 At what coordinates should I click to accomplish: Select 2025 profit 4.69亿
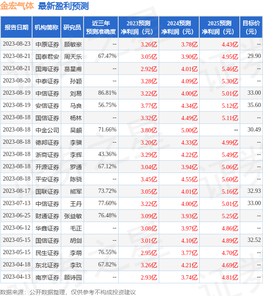coord(230,265)
